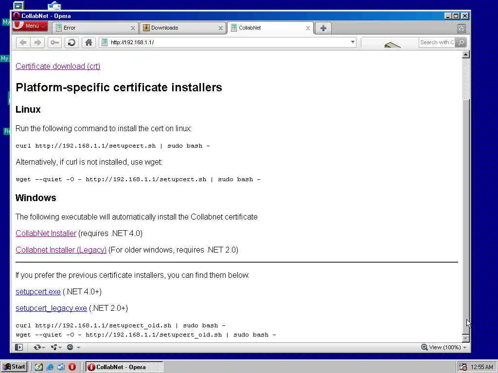Launch Internet Explorer from quick launch

point(50,367)
